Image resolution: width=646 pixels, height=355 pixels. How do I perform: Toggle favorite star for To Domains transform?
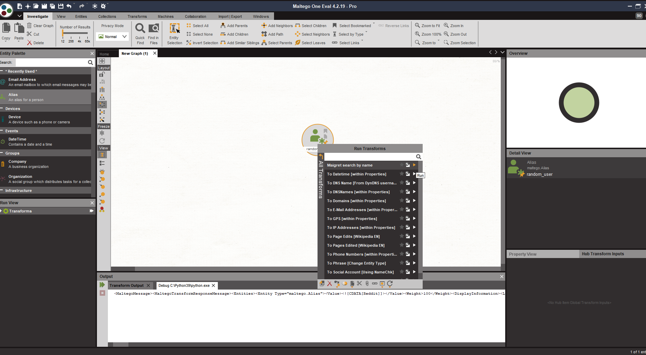402,200
